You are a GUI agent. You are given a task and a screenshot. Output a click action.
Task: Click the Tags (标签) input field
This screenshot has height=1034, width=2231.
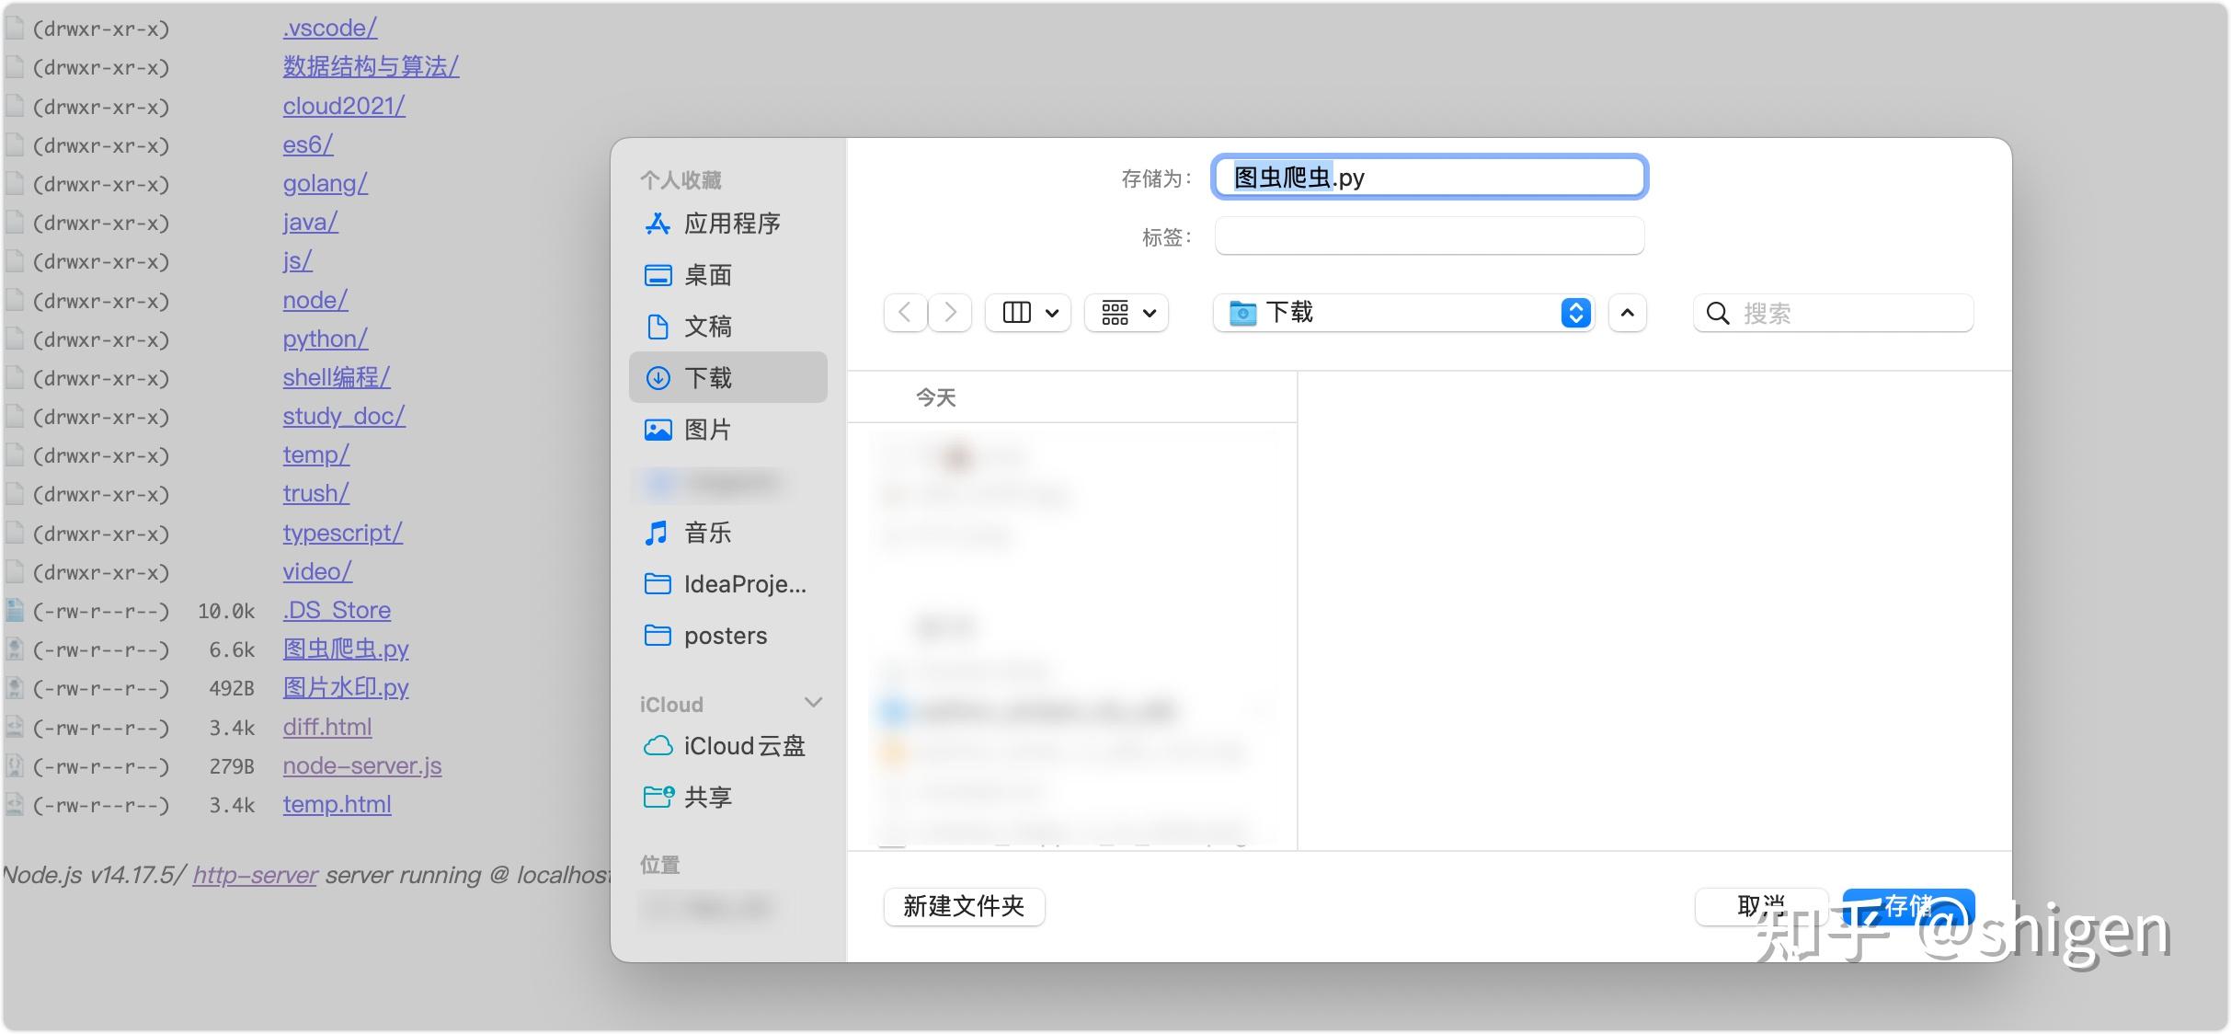(1428, 236)
